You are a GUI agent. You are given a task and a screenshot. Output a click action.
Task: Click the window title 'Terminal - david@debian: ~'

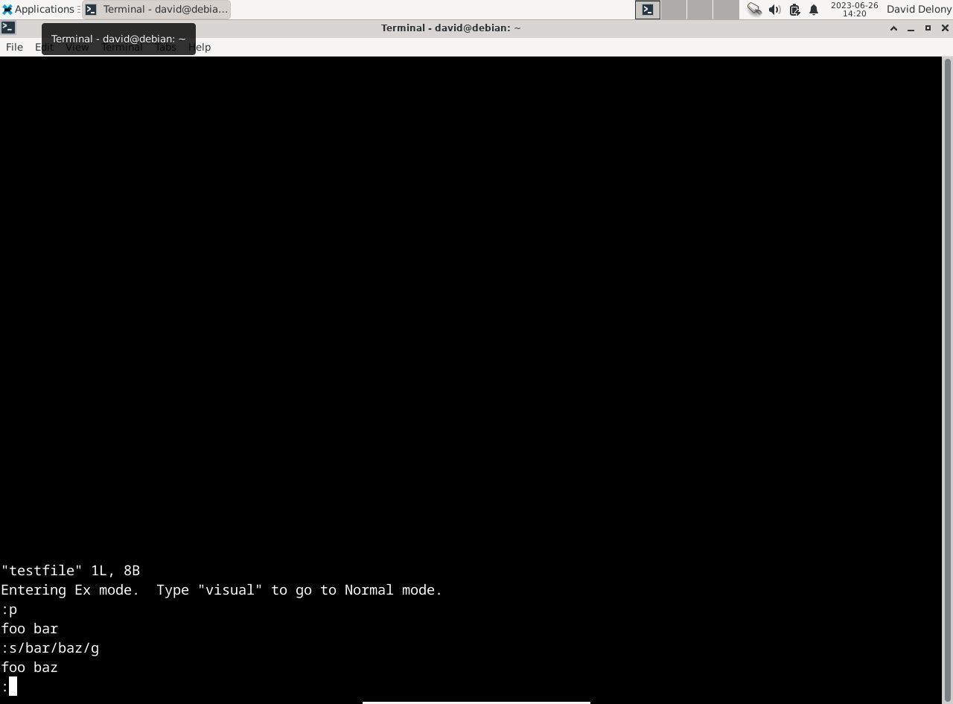pyautogui.click(x=450, y=28)
